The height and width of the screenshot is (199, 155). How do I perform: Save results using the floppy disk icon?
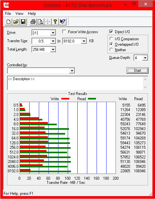23,22
